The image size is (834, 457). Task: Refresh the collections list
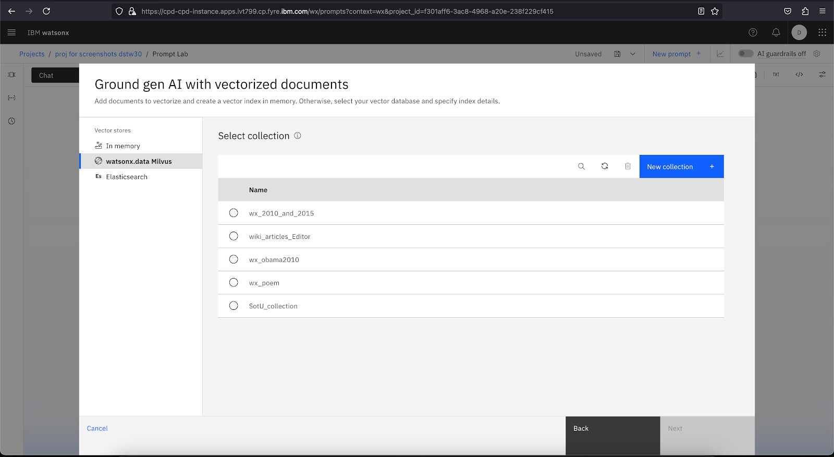605,166
